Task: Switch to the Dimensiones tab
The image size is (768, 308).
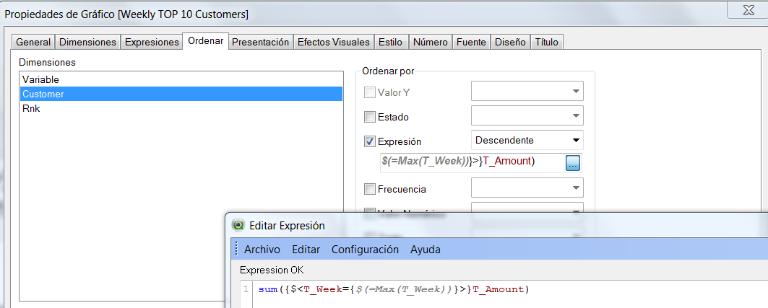Action: pos(87,42)
